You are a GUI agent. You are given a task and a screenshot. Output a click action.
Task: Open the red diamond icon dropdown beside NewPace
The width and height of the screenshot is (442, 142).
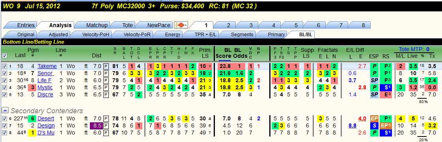click(181, 25)
